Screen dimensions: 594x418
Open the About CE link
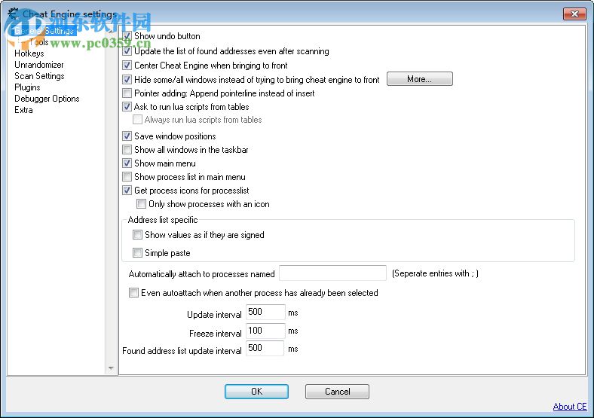tap(570, 407)
